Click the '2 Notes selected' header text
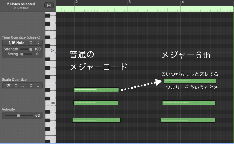Viewport: 234px width, 144px height. click(21, 4)
